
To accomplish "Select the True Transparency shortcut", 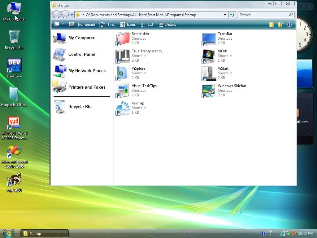I will click(x=140, y=56).
